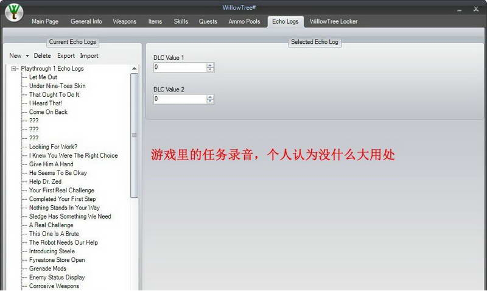Choose Enemy Status Display log
Viewport: 487px width, 302px height.
tap(57, 277)
